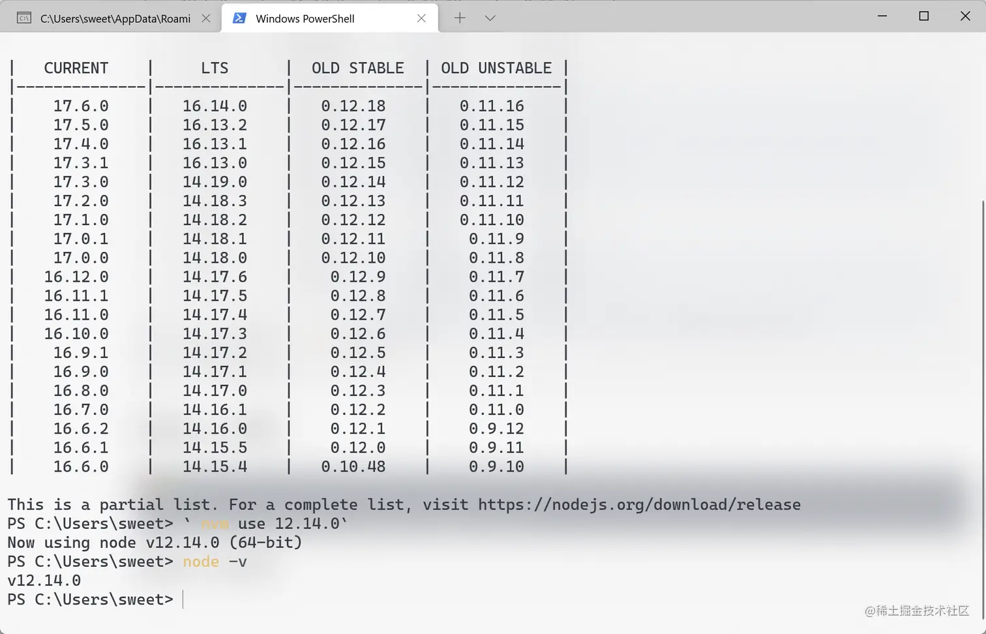Viewport: 986px width, 634px height.
Task: Click version 0.11.0 in OLD UNSTABLE column
Action: click(496, 410)
